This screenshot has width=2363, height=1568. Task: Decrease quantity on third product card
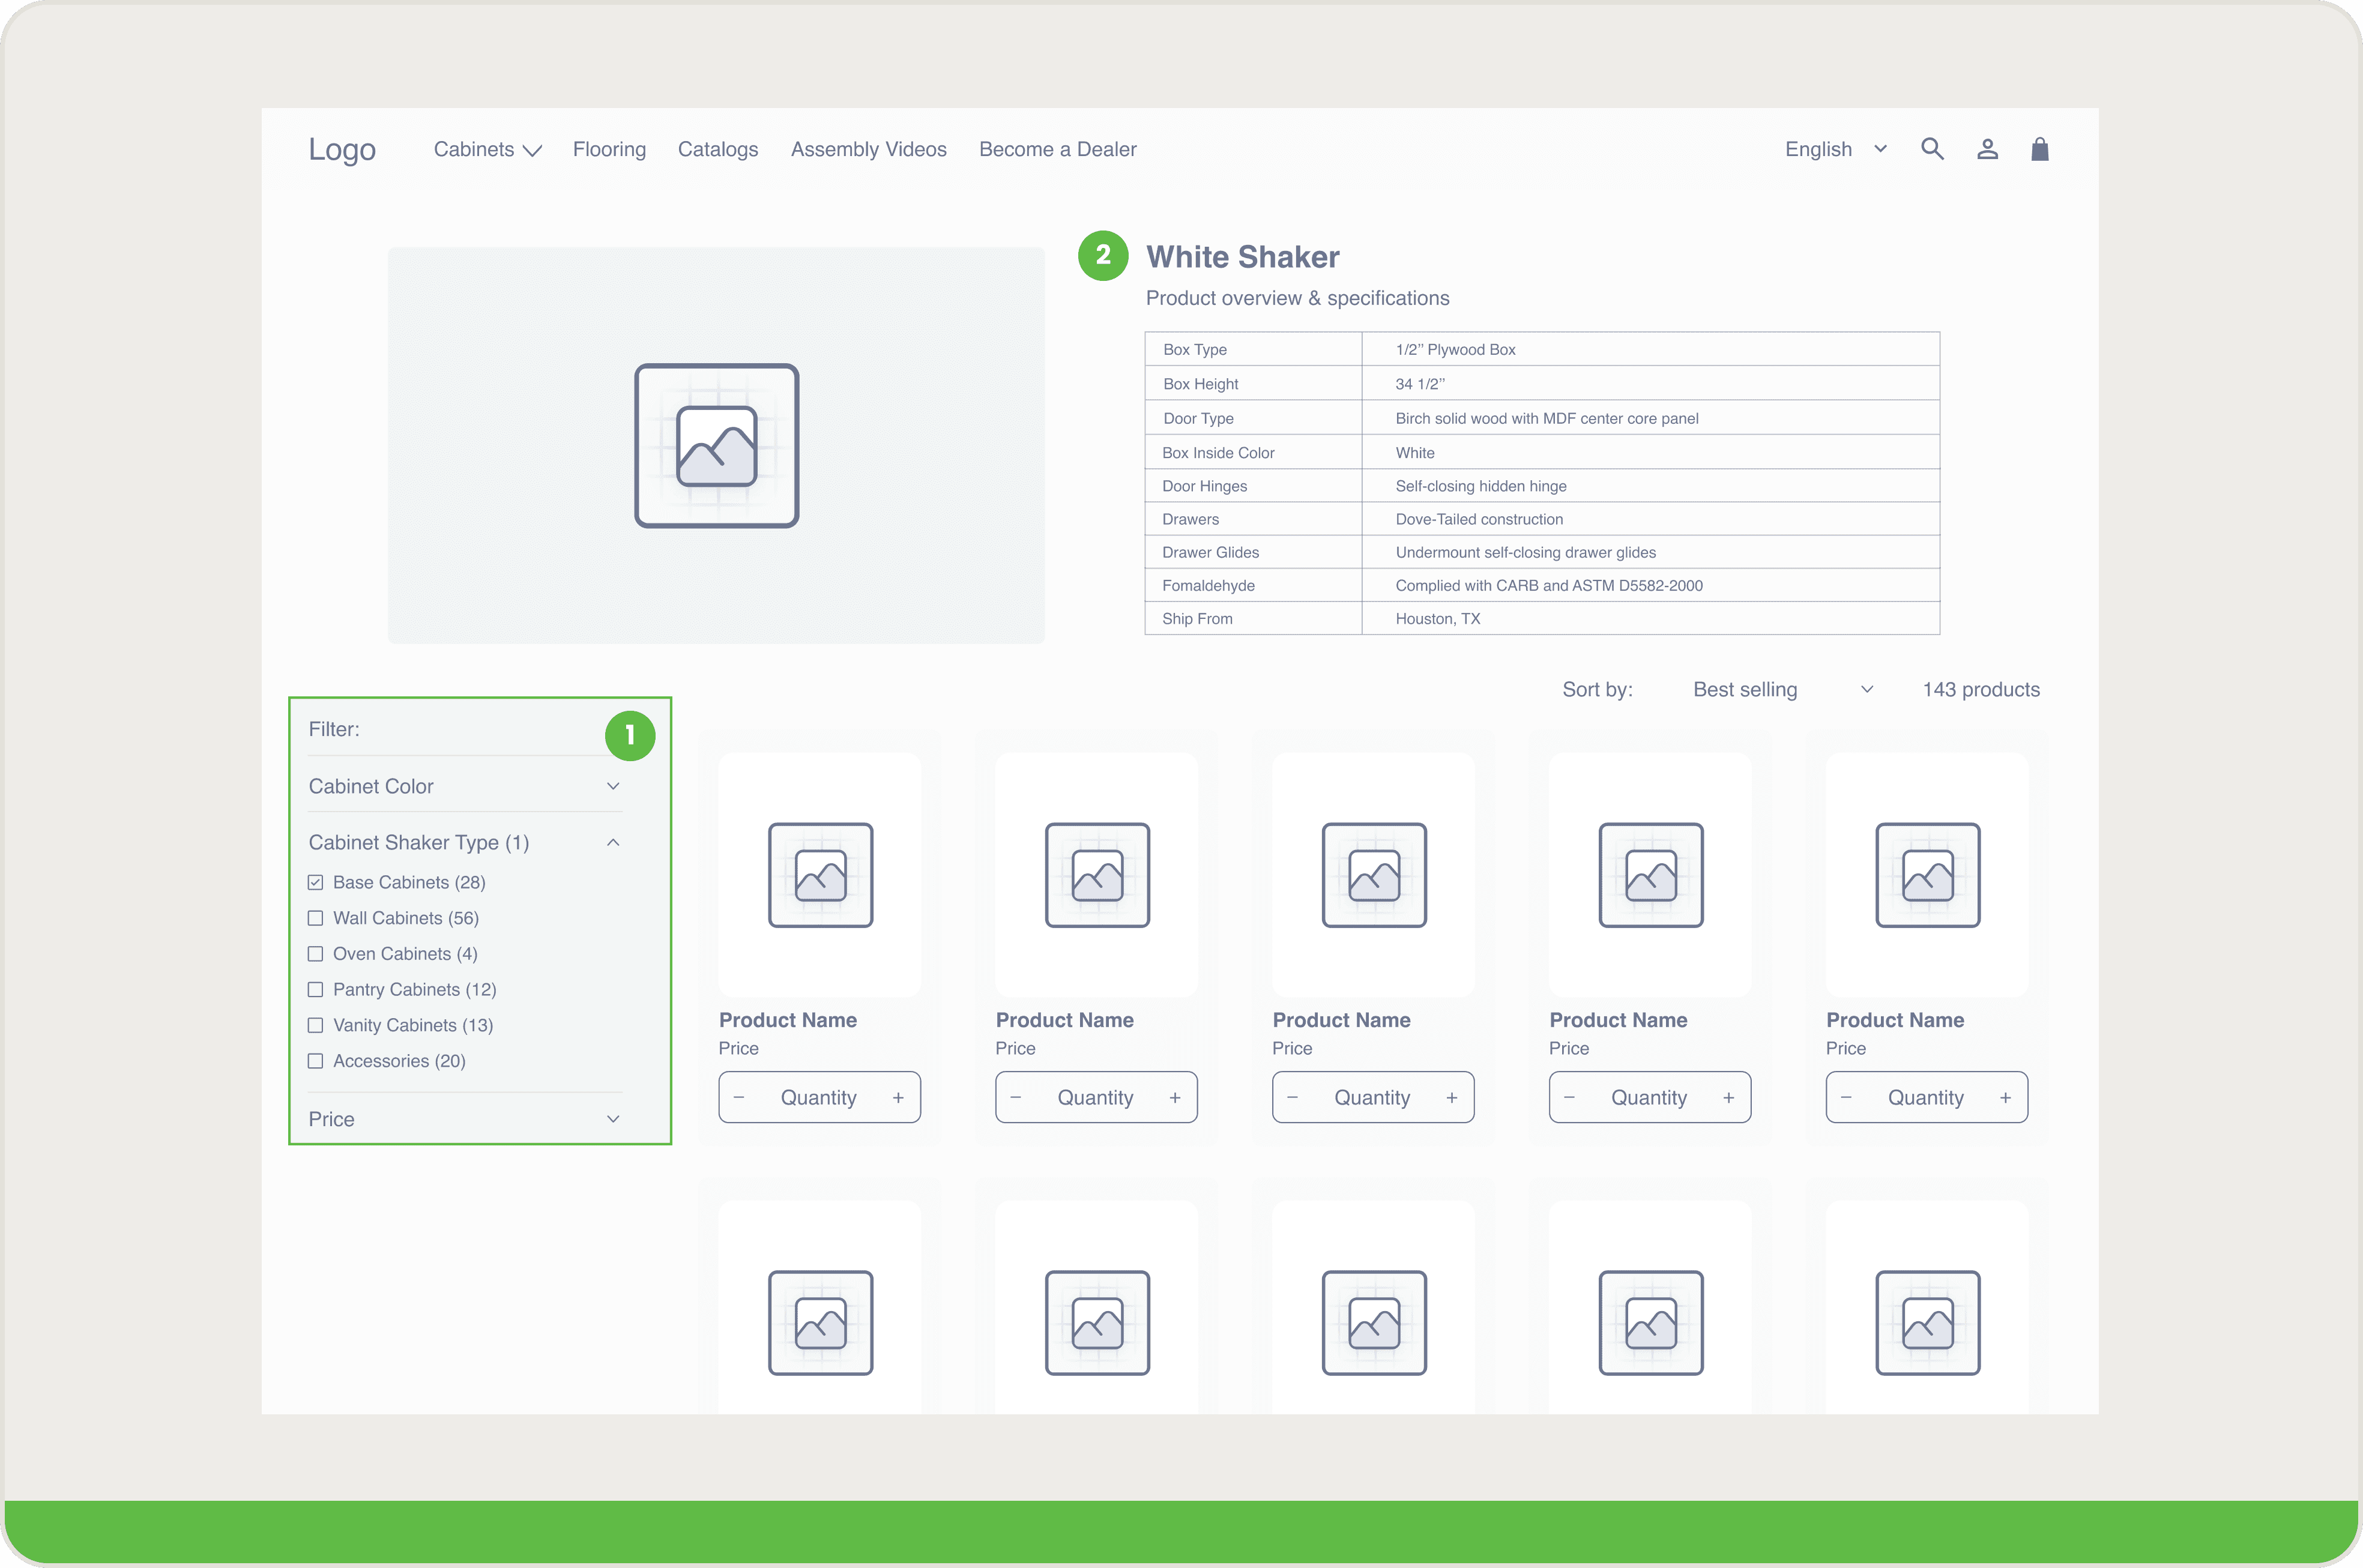point(1292,1098)
